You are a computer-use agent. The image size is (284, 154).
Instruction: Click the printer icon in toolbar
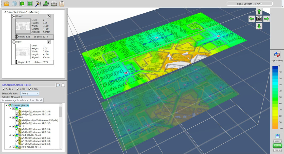click(54, 4)
